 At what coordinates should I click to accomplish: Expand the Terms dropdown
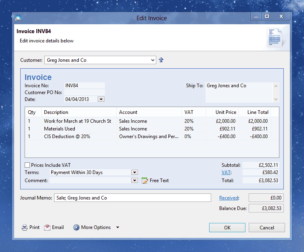(x=134, y=172)
